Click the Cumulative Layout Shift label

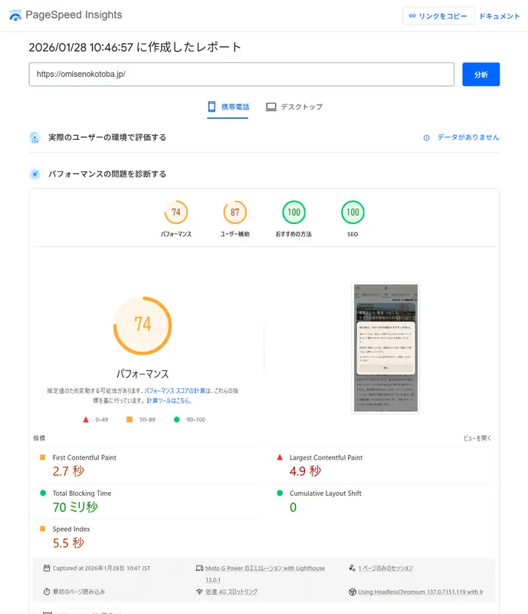326,494
